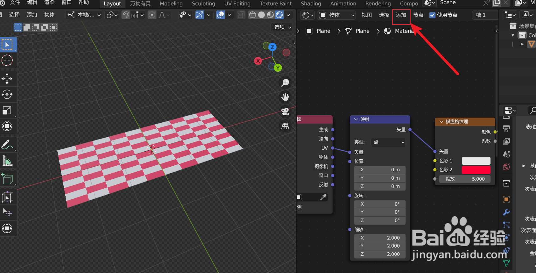Switch to the UV Editing workspace tab
This screenshot has width=536, height=273.
[x=237, y=4]
